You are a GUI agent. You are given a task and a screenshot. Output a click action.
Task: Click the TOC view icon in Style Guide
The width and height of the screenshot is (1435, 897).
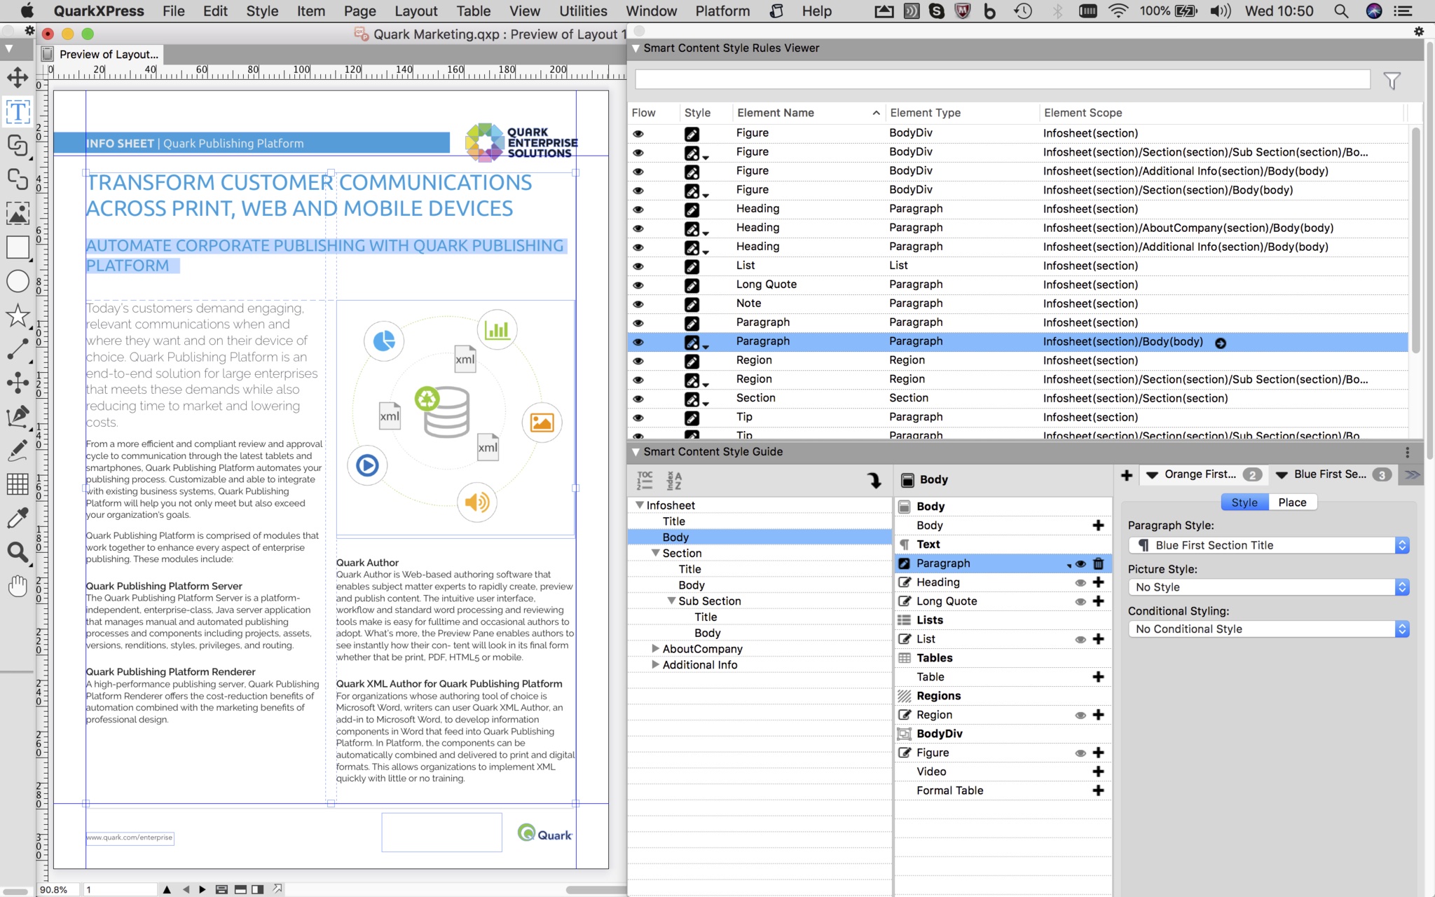click(645, 480)
